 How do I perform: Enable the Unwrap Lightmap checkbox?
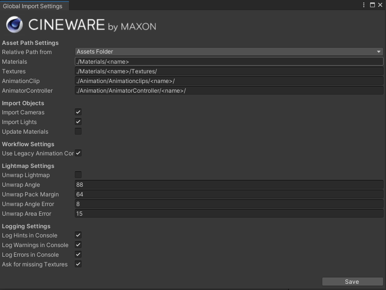pyautogui.click(x=78, y=175)
